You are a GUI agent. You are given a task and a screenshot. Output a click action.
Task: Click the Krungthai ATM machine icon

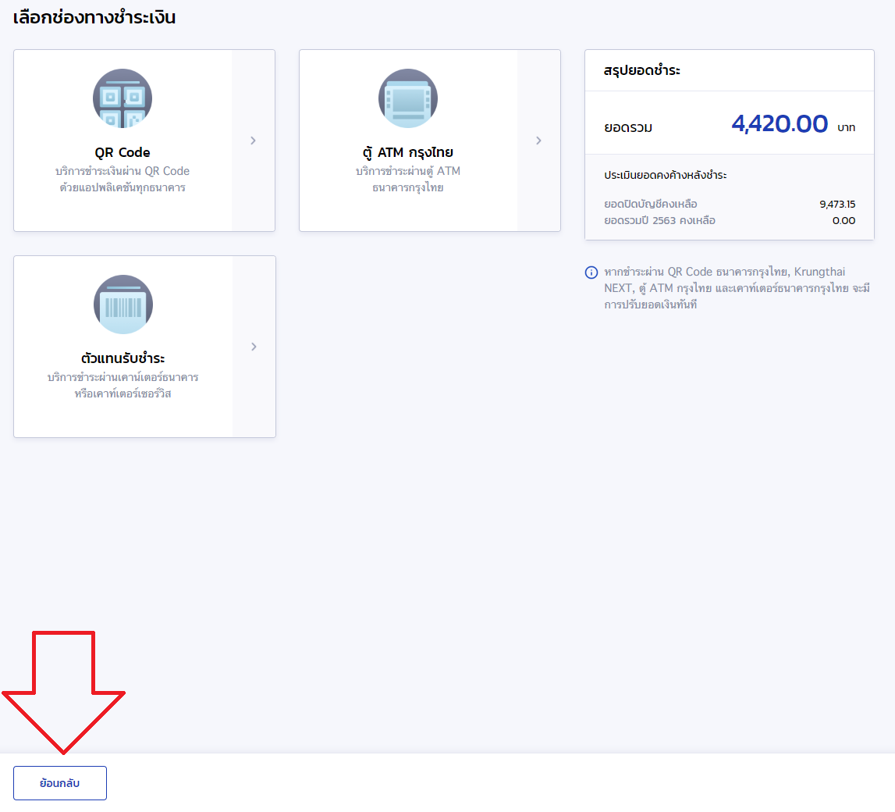(408, 98)
